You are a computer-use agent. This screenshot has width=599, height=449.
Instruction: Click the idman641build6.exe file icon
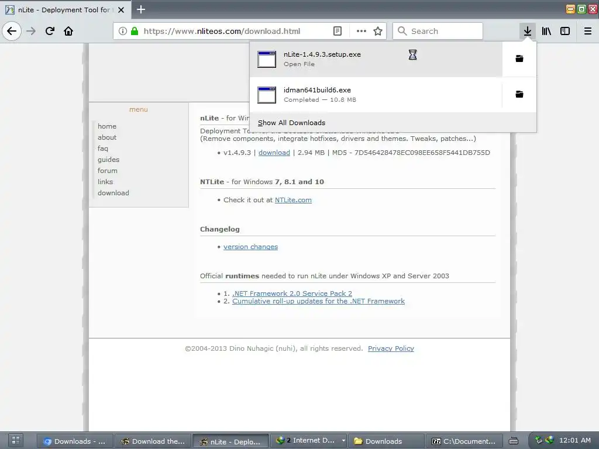click(267, 95)
